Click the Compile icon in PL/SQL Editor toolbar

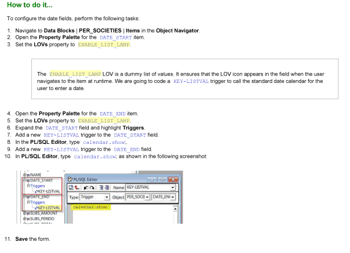[x=72, y=188]
